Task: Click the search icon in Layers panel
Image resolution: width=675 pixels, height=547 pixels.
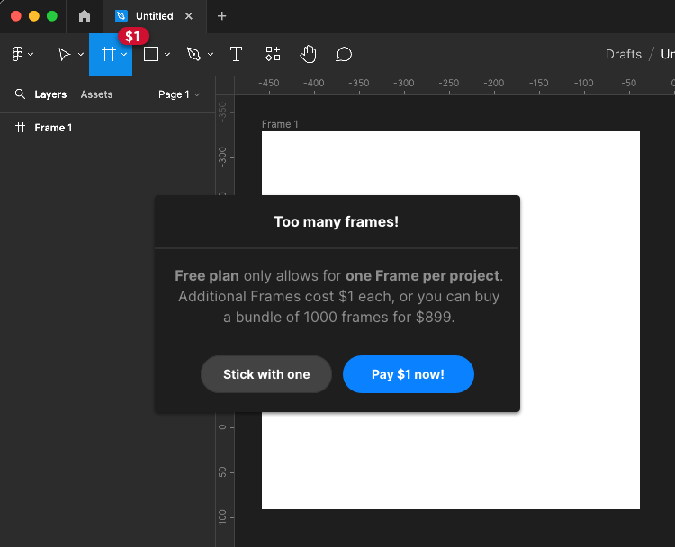Action: pyautogui.click(x=20, y=94)
